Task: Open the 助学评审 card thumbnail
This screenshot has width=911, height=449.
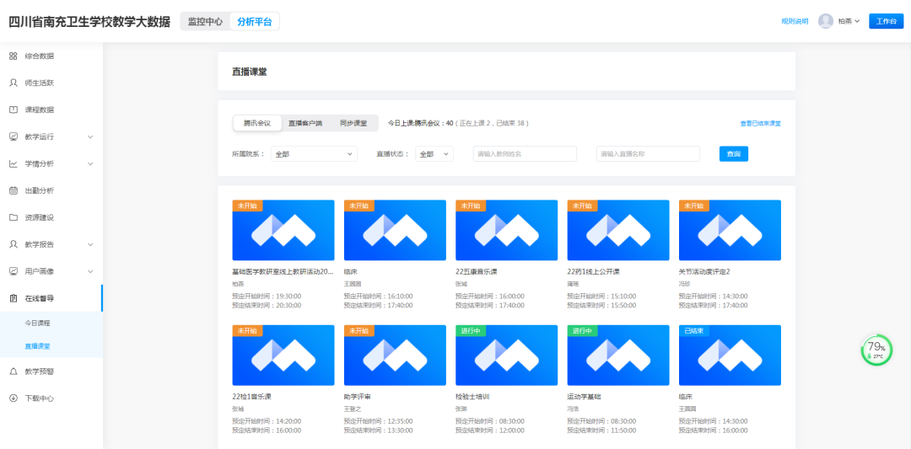Action: tap(395, 355)
